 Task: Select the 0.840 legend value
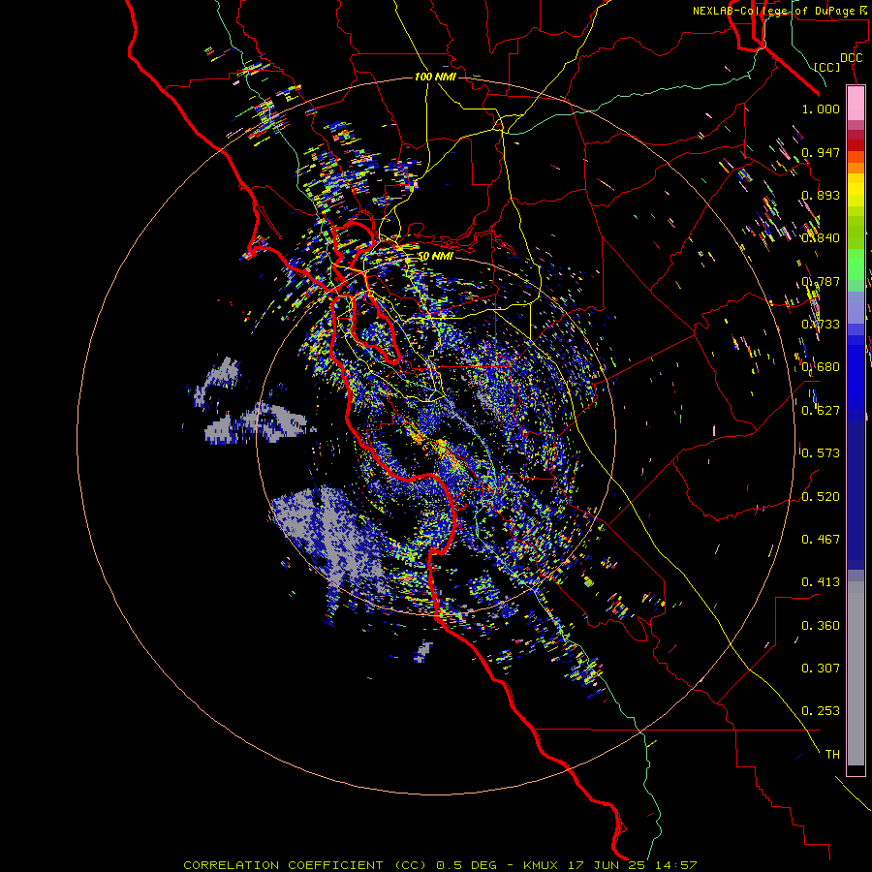click(821, 238)
